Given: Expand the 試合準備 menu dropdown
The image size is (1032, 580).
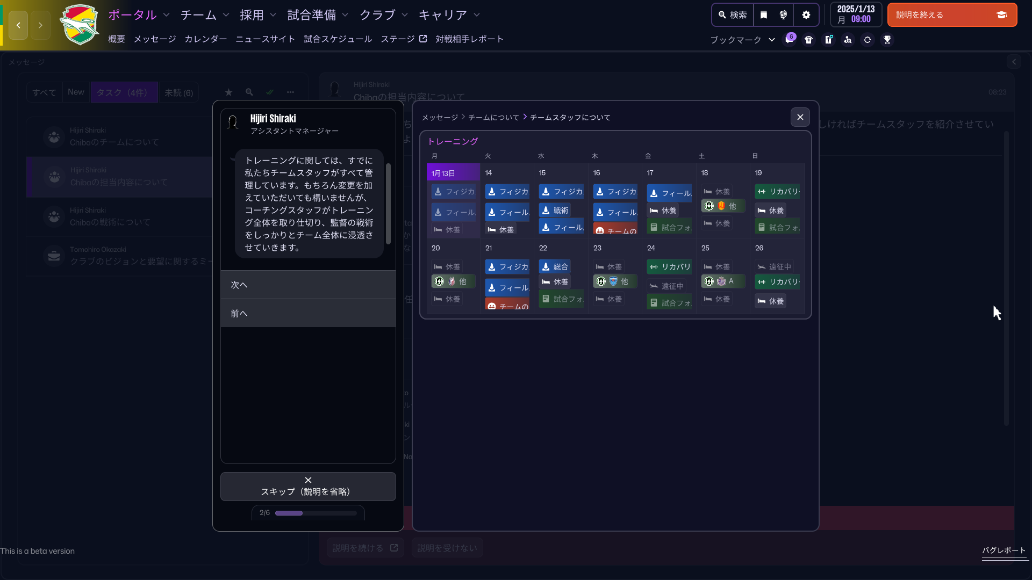Looking at the screenshot, I should coord(345,15).
